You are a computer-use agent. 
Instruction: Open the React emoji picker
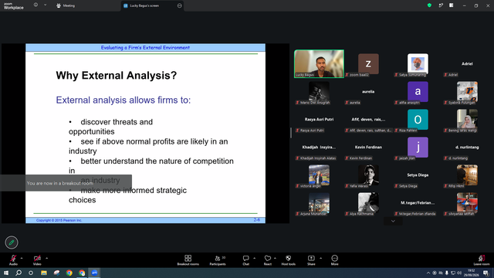[268, 260]
